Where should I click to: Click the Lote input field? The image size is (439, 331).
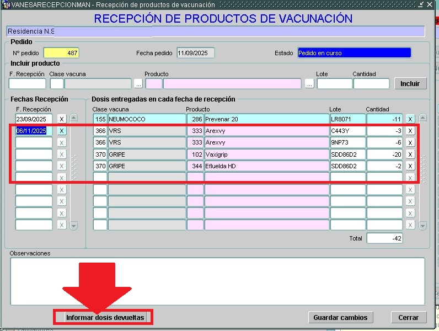pyautogui.click(x=334, y=84)
